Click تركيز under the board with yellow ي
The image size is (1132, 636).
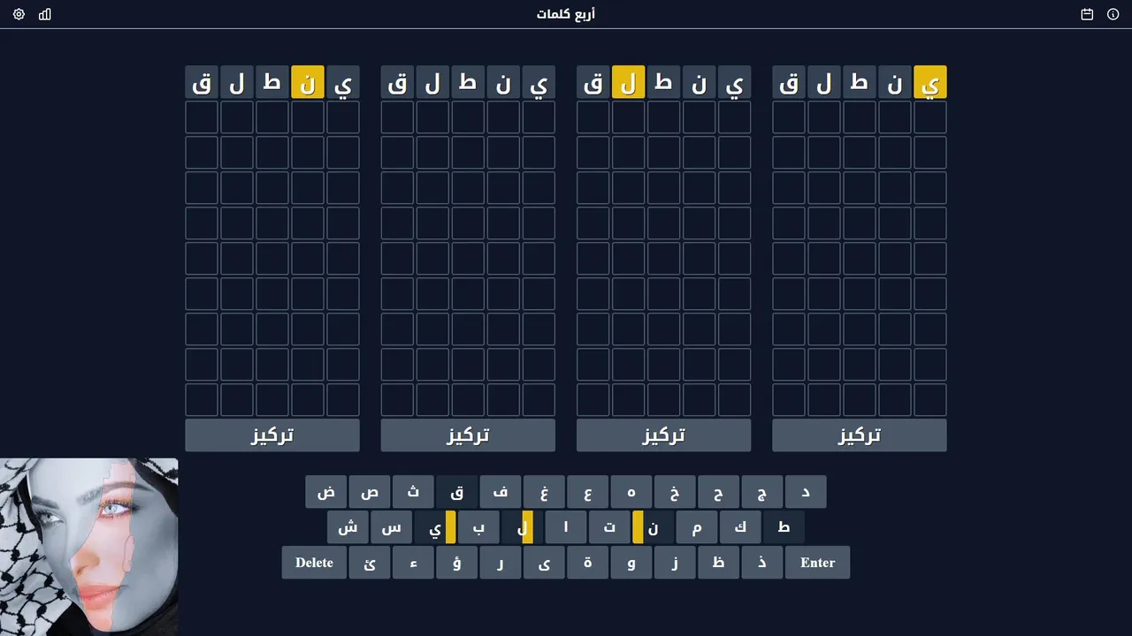pos(860,435)
